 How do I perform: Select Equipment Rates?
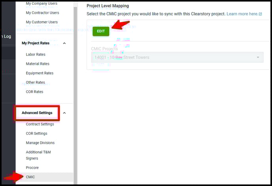pos(40,73)
